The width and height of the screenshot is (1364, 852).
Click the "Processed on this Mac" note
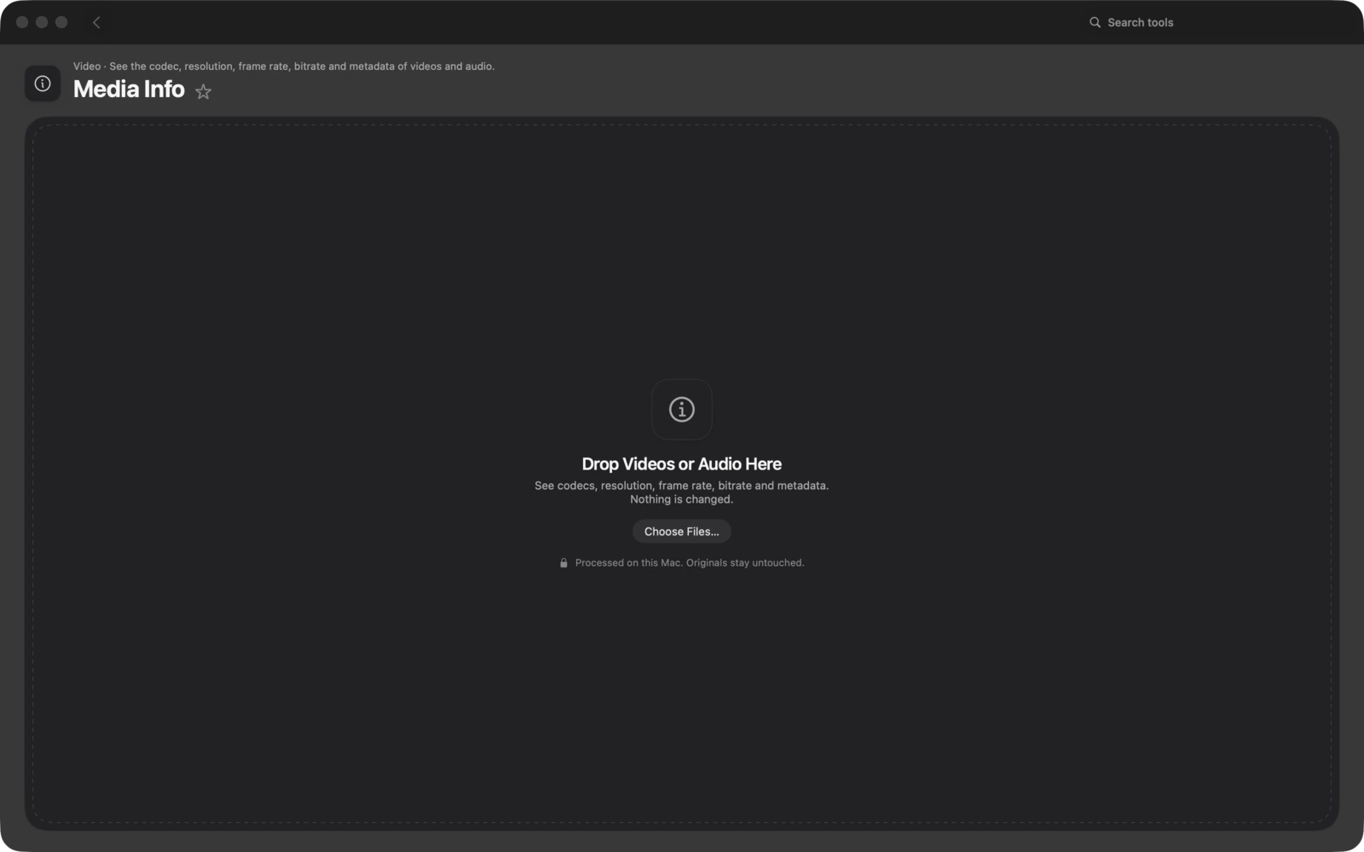click(x=690, y=563)
